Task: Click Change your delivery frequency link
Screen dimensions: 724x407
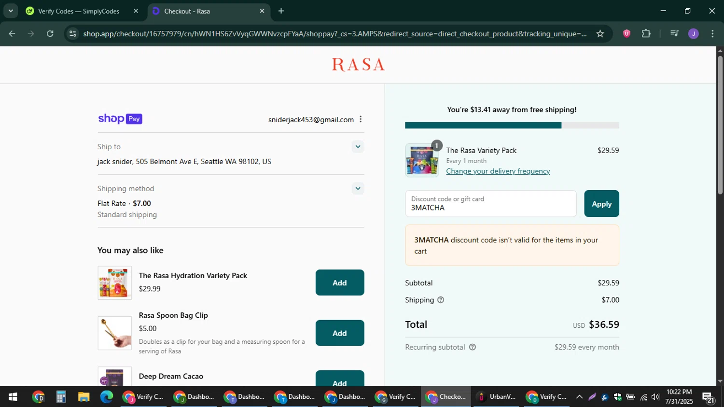Action: [498, 171]
